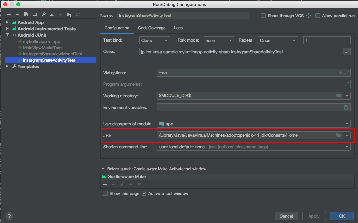Sort configurations alphabetically

click(x=78, y=15)
